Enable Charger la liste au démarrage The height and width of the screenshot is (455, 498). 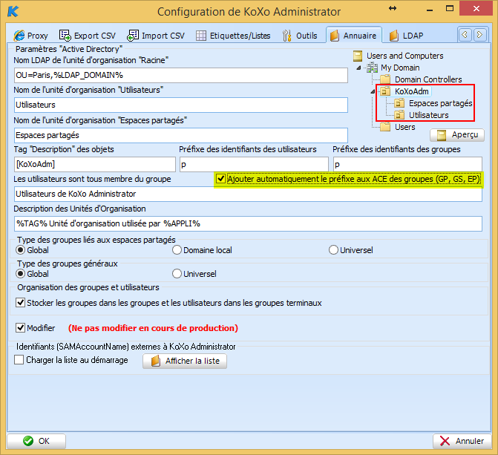(19, 360)
